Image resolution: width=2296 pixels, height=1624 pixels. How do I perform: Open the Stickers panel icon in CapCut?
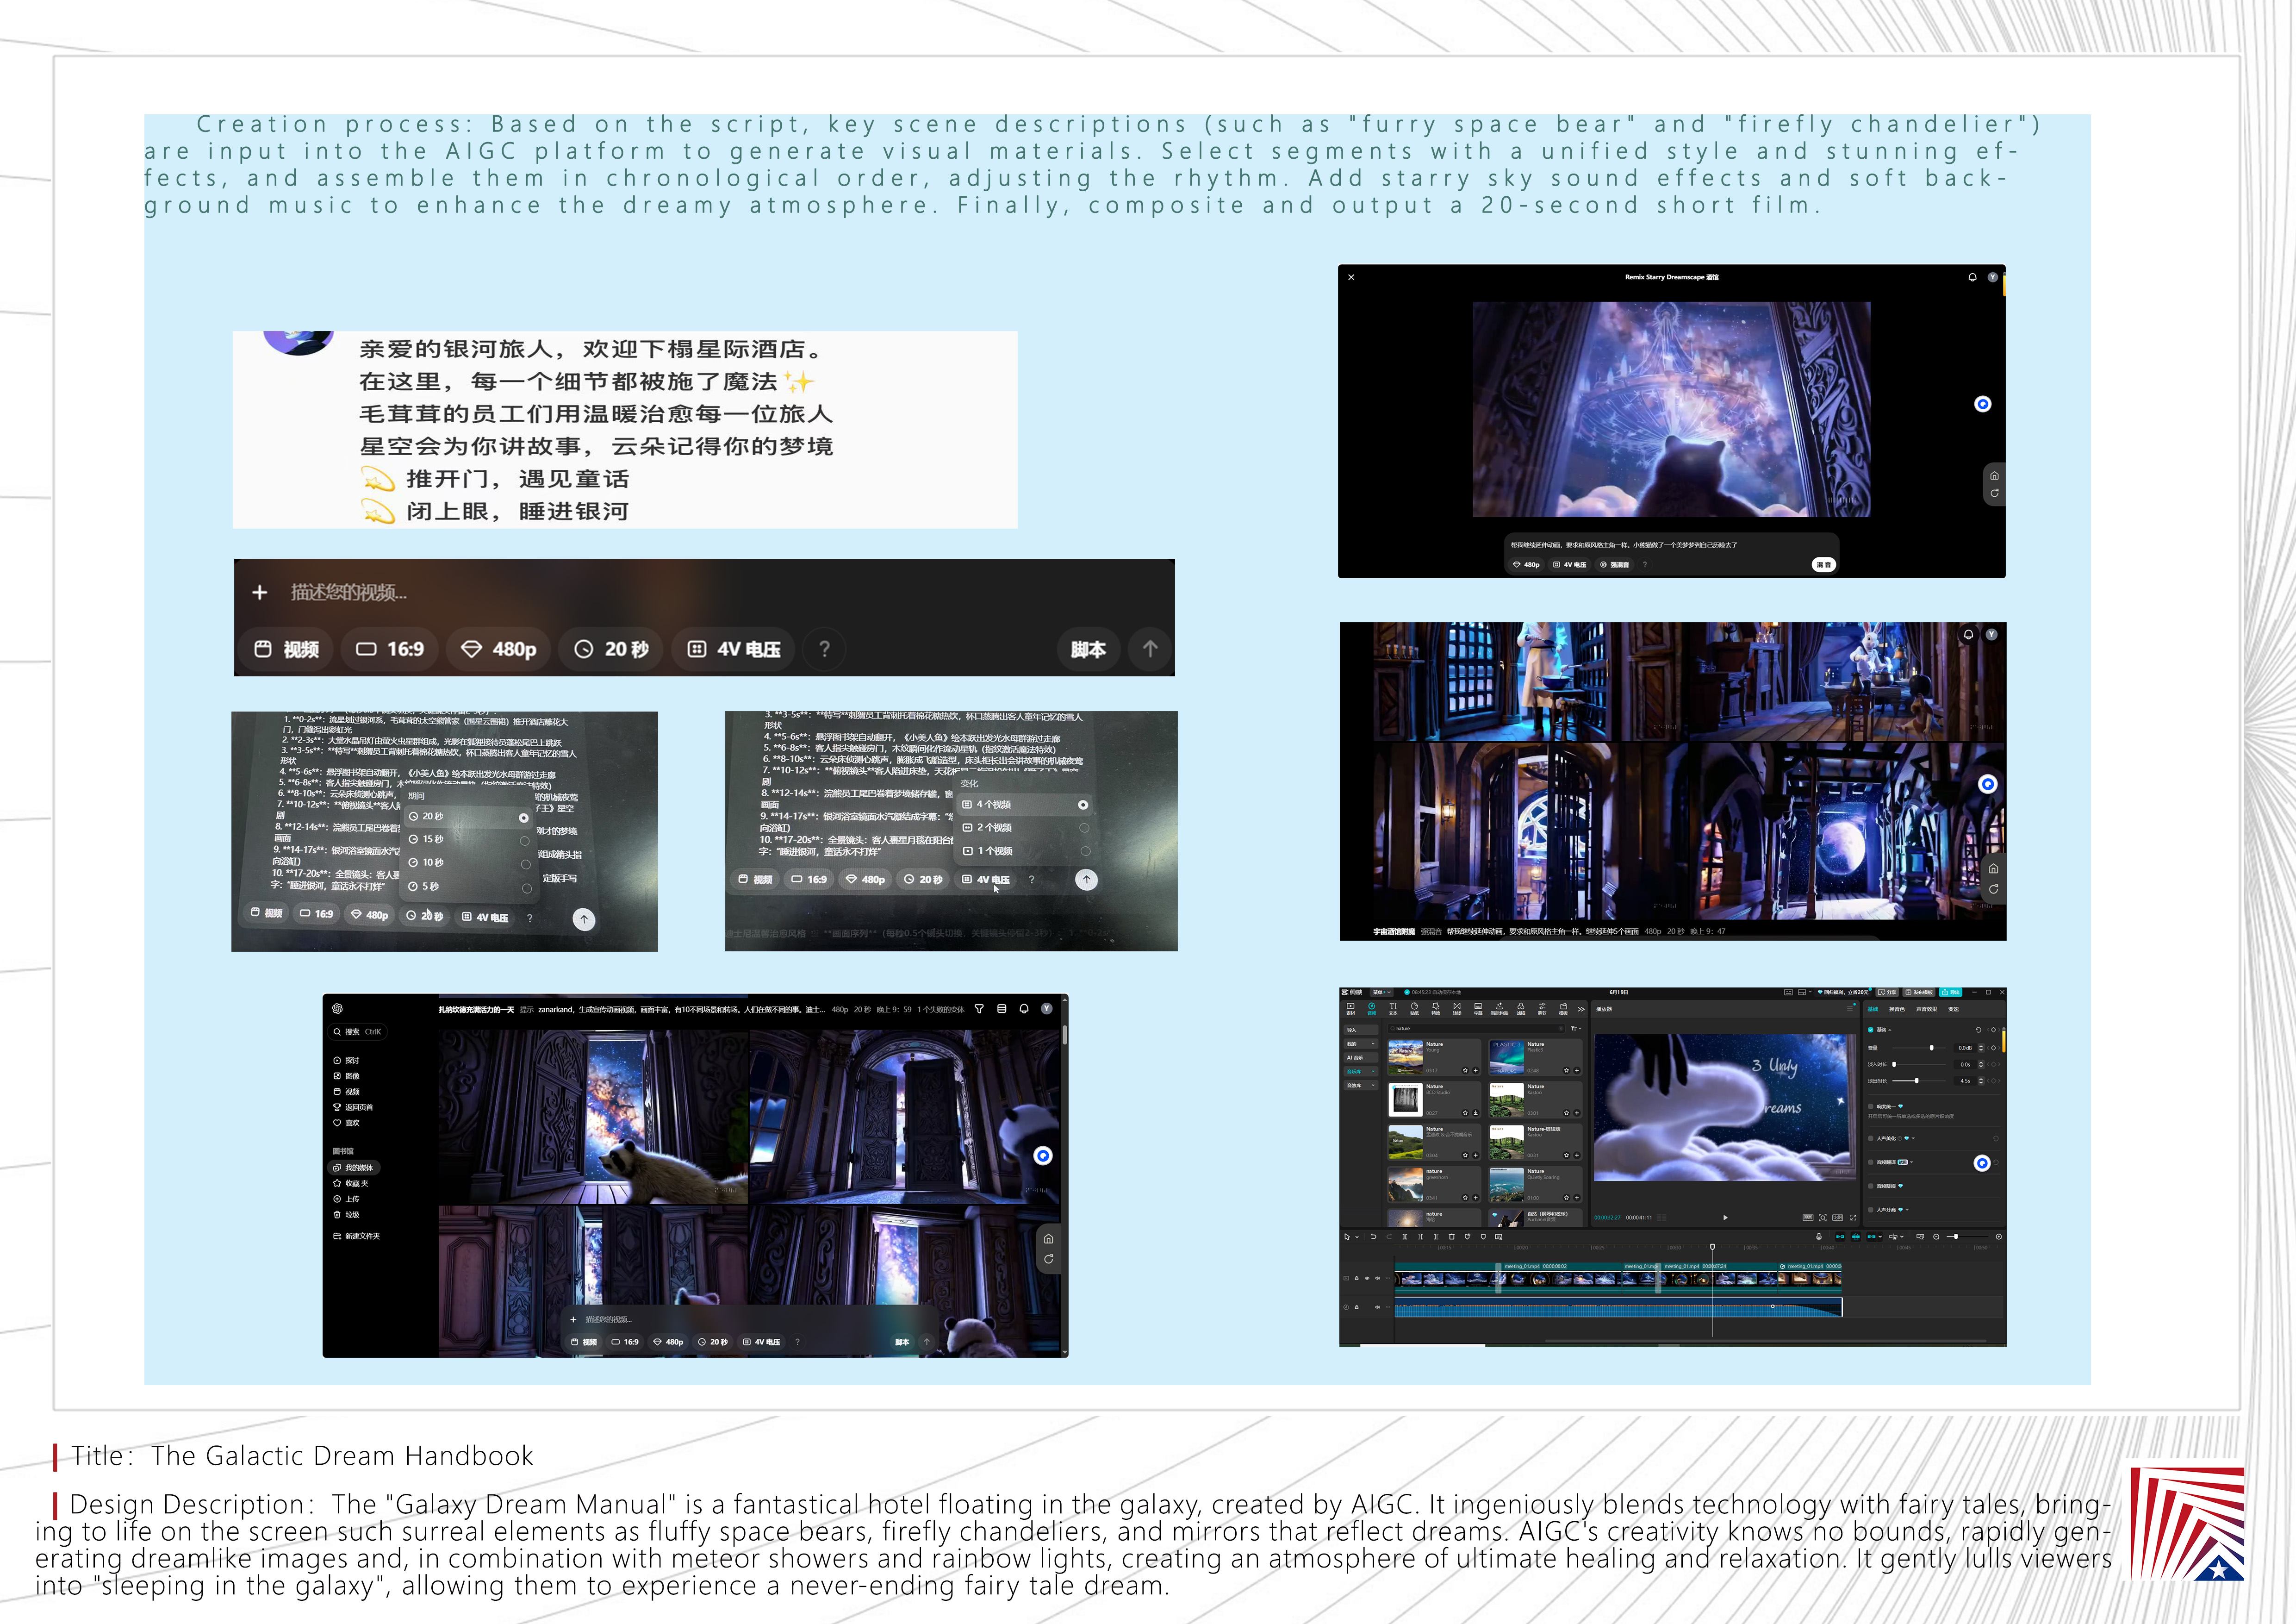pos(1414,1008)
